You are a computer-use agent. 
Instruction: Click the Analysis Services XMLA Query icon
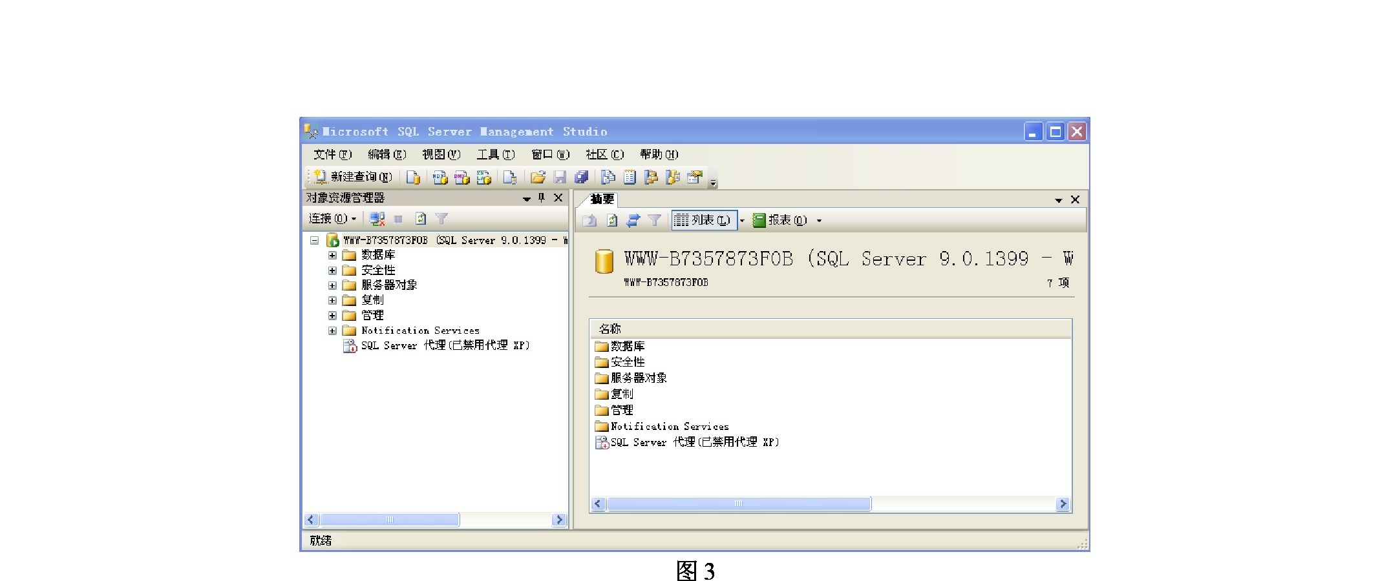(x=483, y=177)
